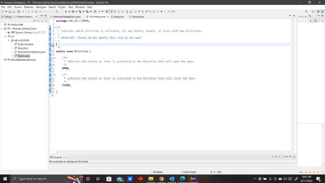Viewport: 325px width, 183px height.
Task: Run the application with the Run toolbar icon
Action: coord(73,11)
